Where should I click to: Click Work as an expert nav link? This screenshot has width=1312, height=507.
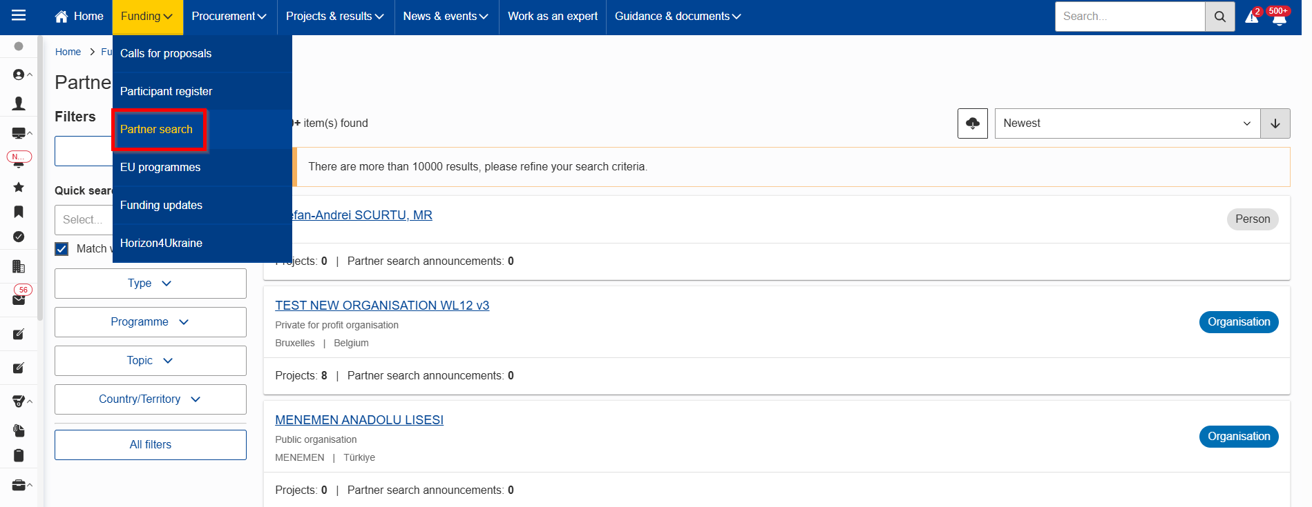pyautogui.click(x=553, y=17)
